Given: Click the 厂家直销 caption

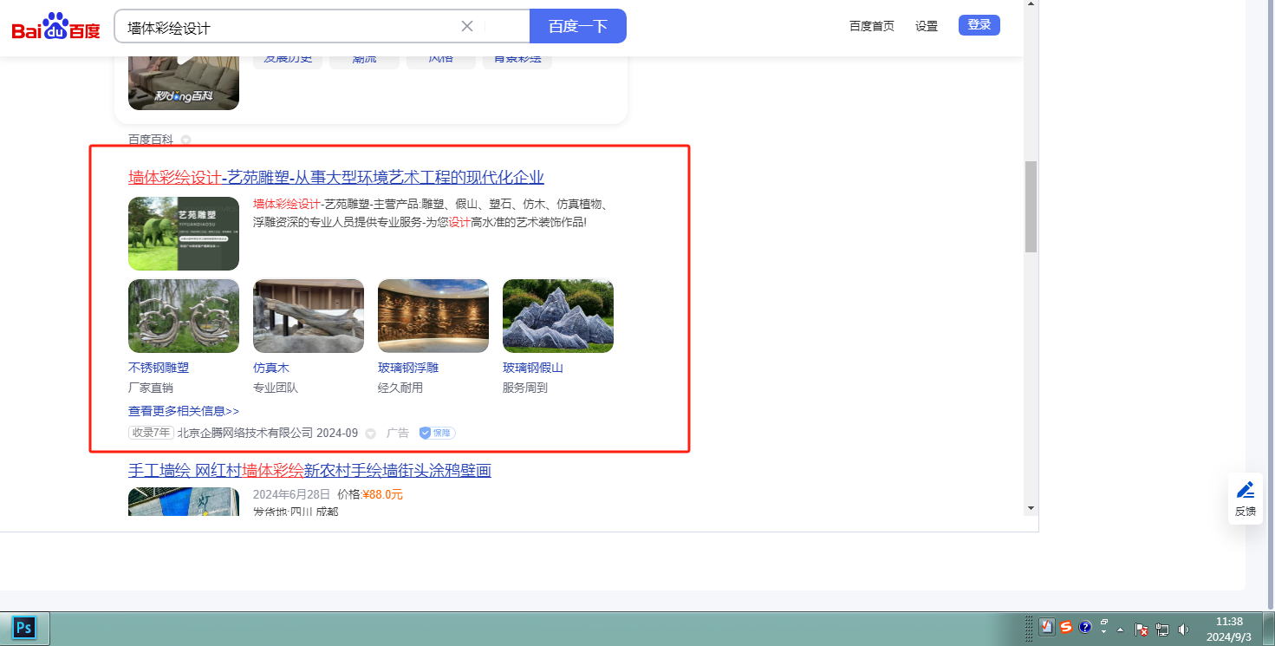Looking at the screenshot, I should click(x=151, y=388).
